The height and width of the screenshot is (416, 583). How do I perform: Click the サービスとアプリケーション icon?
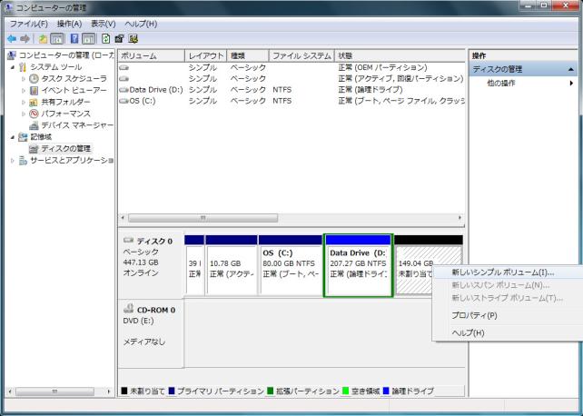[23, 160]
